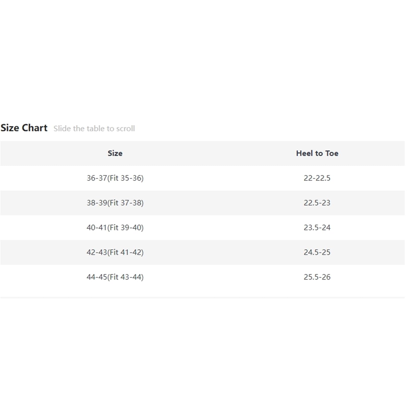Click the 44-45(Fit 43-44) size cell
The height and width of the screenshot is (417, 417).
point(115,277)
